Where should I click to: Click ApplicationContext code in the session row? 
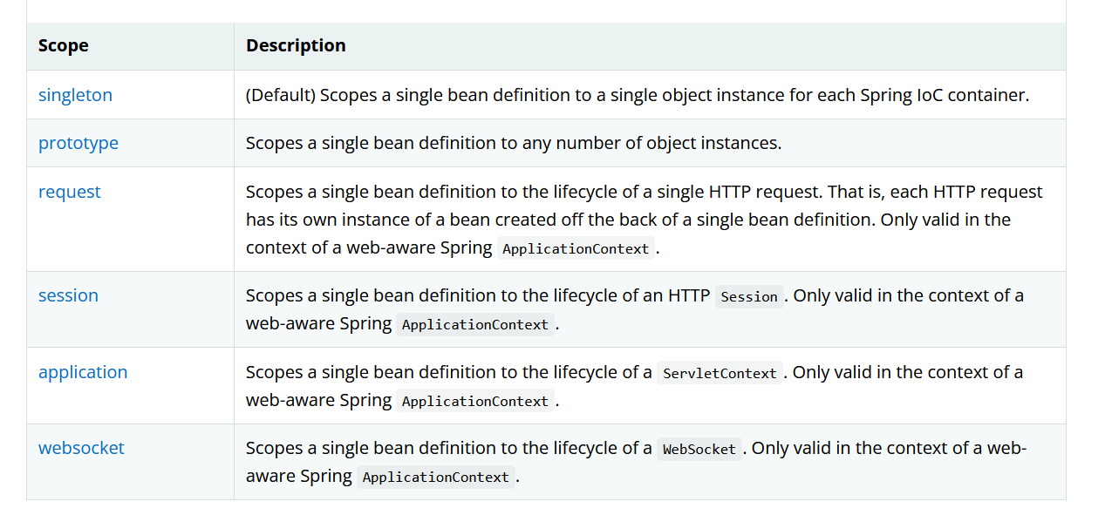coord(475,325)
